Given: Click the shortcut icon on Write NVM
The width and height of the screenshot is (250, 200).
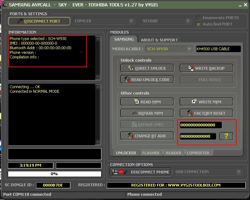Looking at the screenshot, I should [194, 101].
